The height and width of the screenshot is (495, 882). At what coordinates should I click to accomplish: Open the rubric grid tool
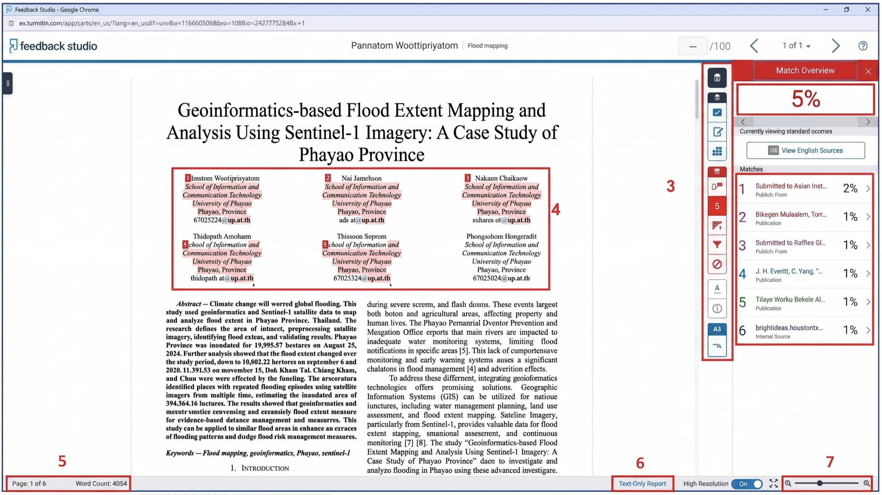[x=717, y=151]
